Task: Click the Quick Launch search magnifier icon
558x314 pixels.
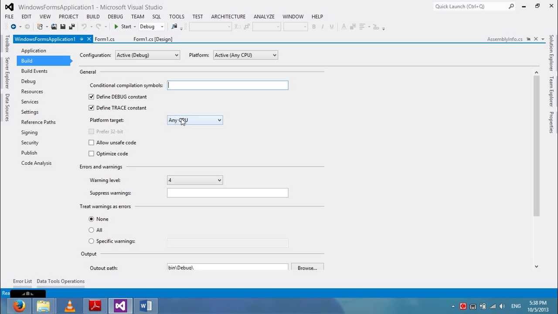Action: (511, 7)
